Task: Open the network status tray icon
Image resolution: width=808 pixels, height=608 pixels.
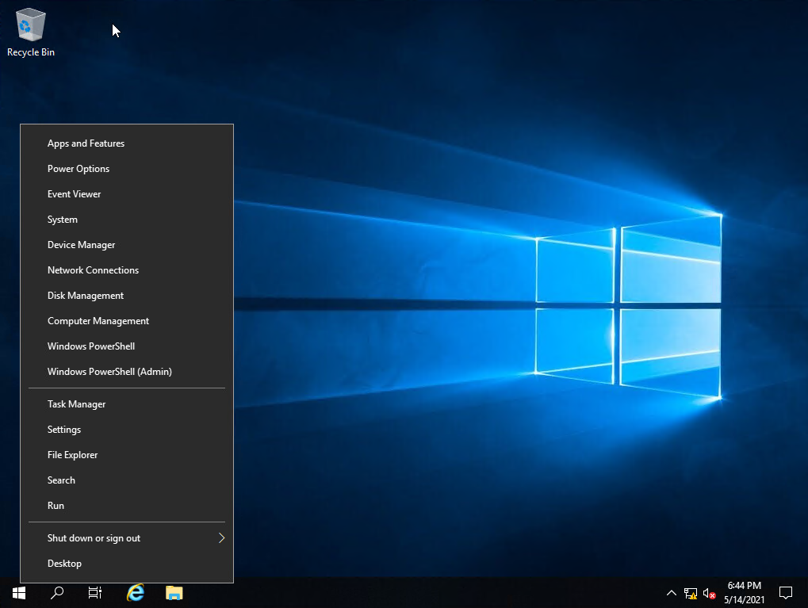Action: pyautogui.click(x=691, y=594)
